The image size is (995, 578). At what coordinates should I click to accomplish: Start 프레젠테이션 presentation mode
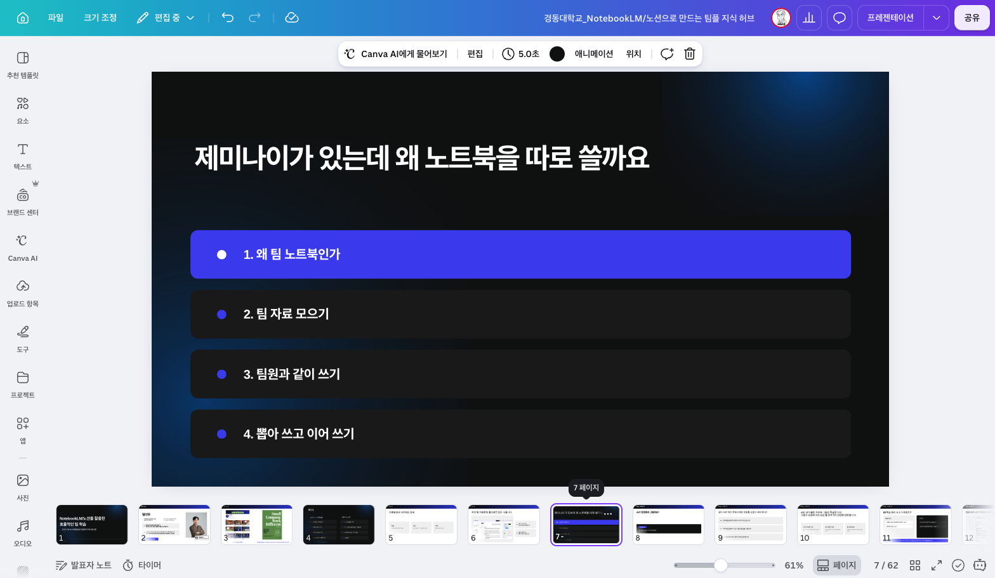(890, 18)
